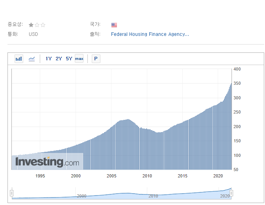
Task: Click the 400 y-axis value
Action: pyautogui.click(x=237, y=69)
